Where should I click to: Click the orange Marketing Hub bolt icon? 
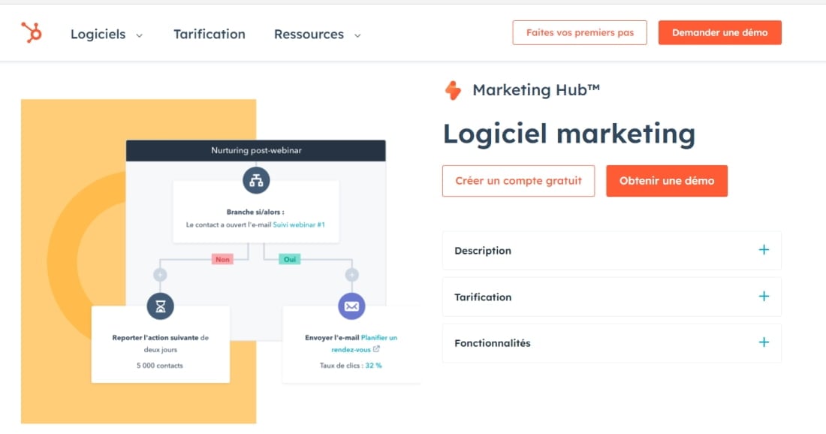click(453, 90)
